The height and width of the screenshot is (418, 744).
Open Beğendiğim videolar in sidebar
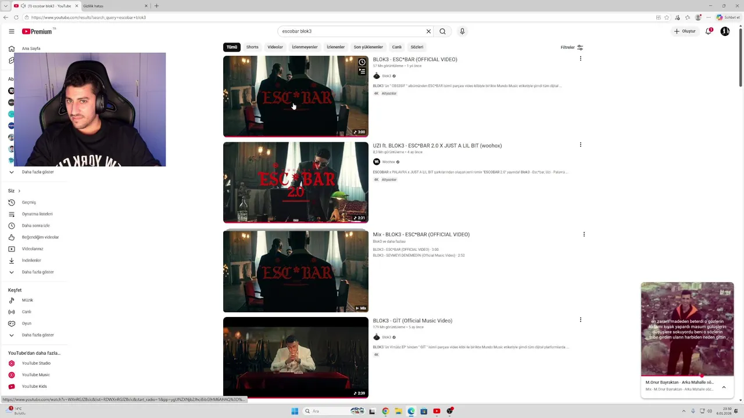point(40,237)
